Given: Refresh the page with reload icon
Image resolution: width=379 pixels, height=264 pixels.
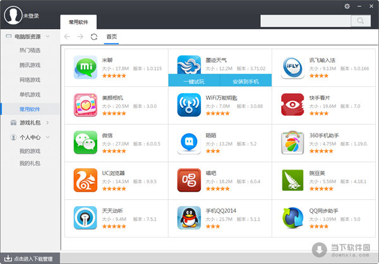Looking at the screenshot, I should click(94, 37).
